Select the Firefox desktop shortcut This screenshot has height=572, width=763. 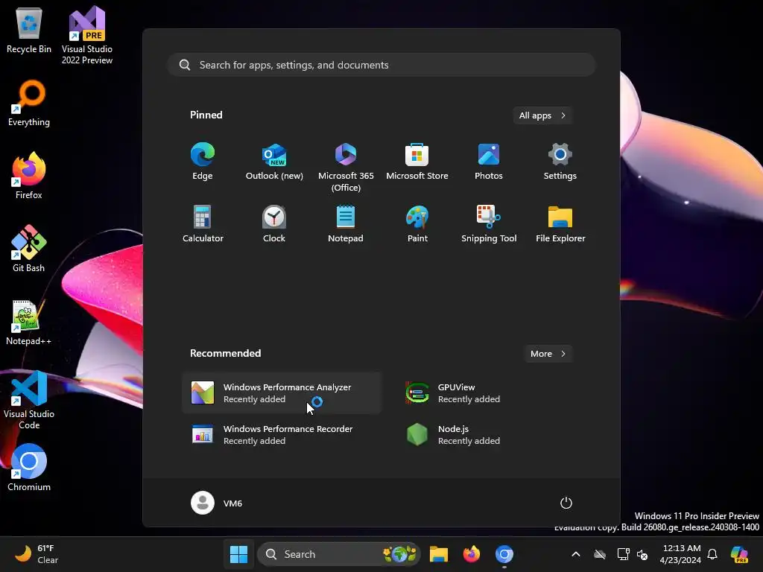point(29,176)
